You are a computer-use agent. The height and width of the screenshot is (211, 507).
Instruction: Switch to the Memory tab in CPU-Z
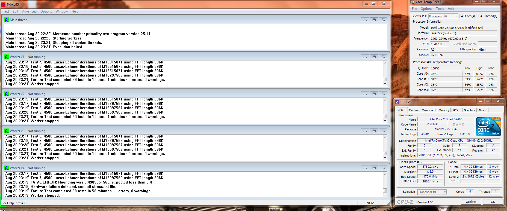coord(444,110)
